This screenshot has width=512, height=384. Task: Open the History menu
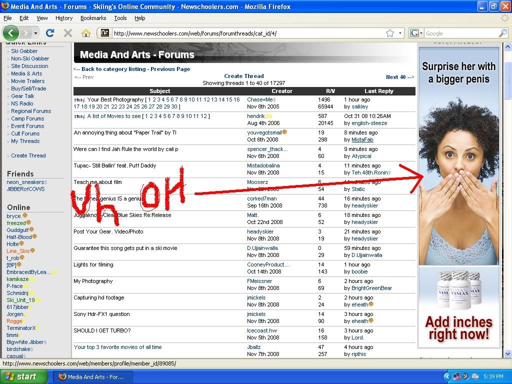click(64, 18)
